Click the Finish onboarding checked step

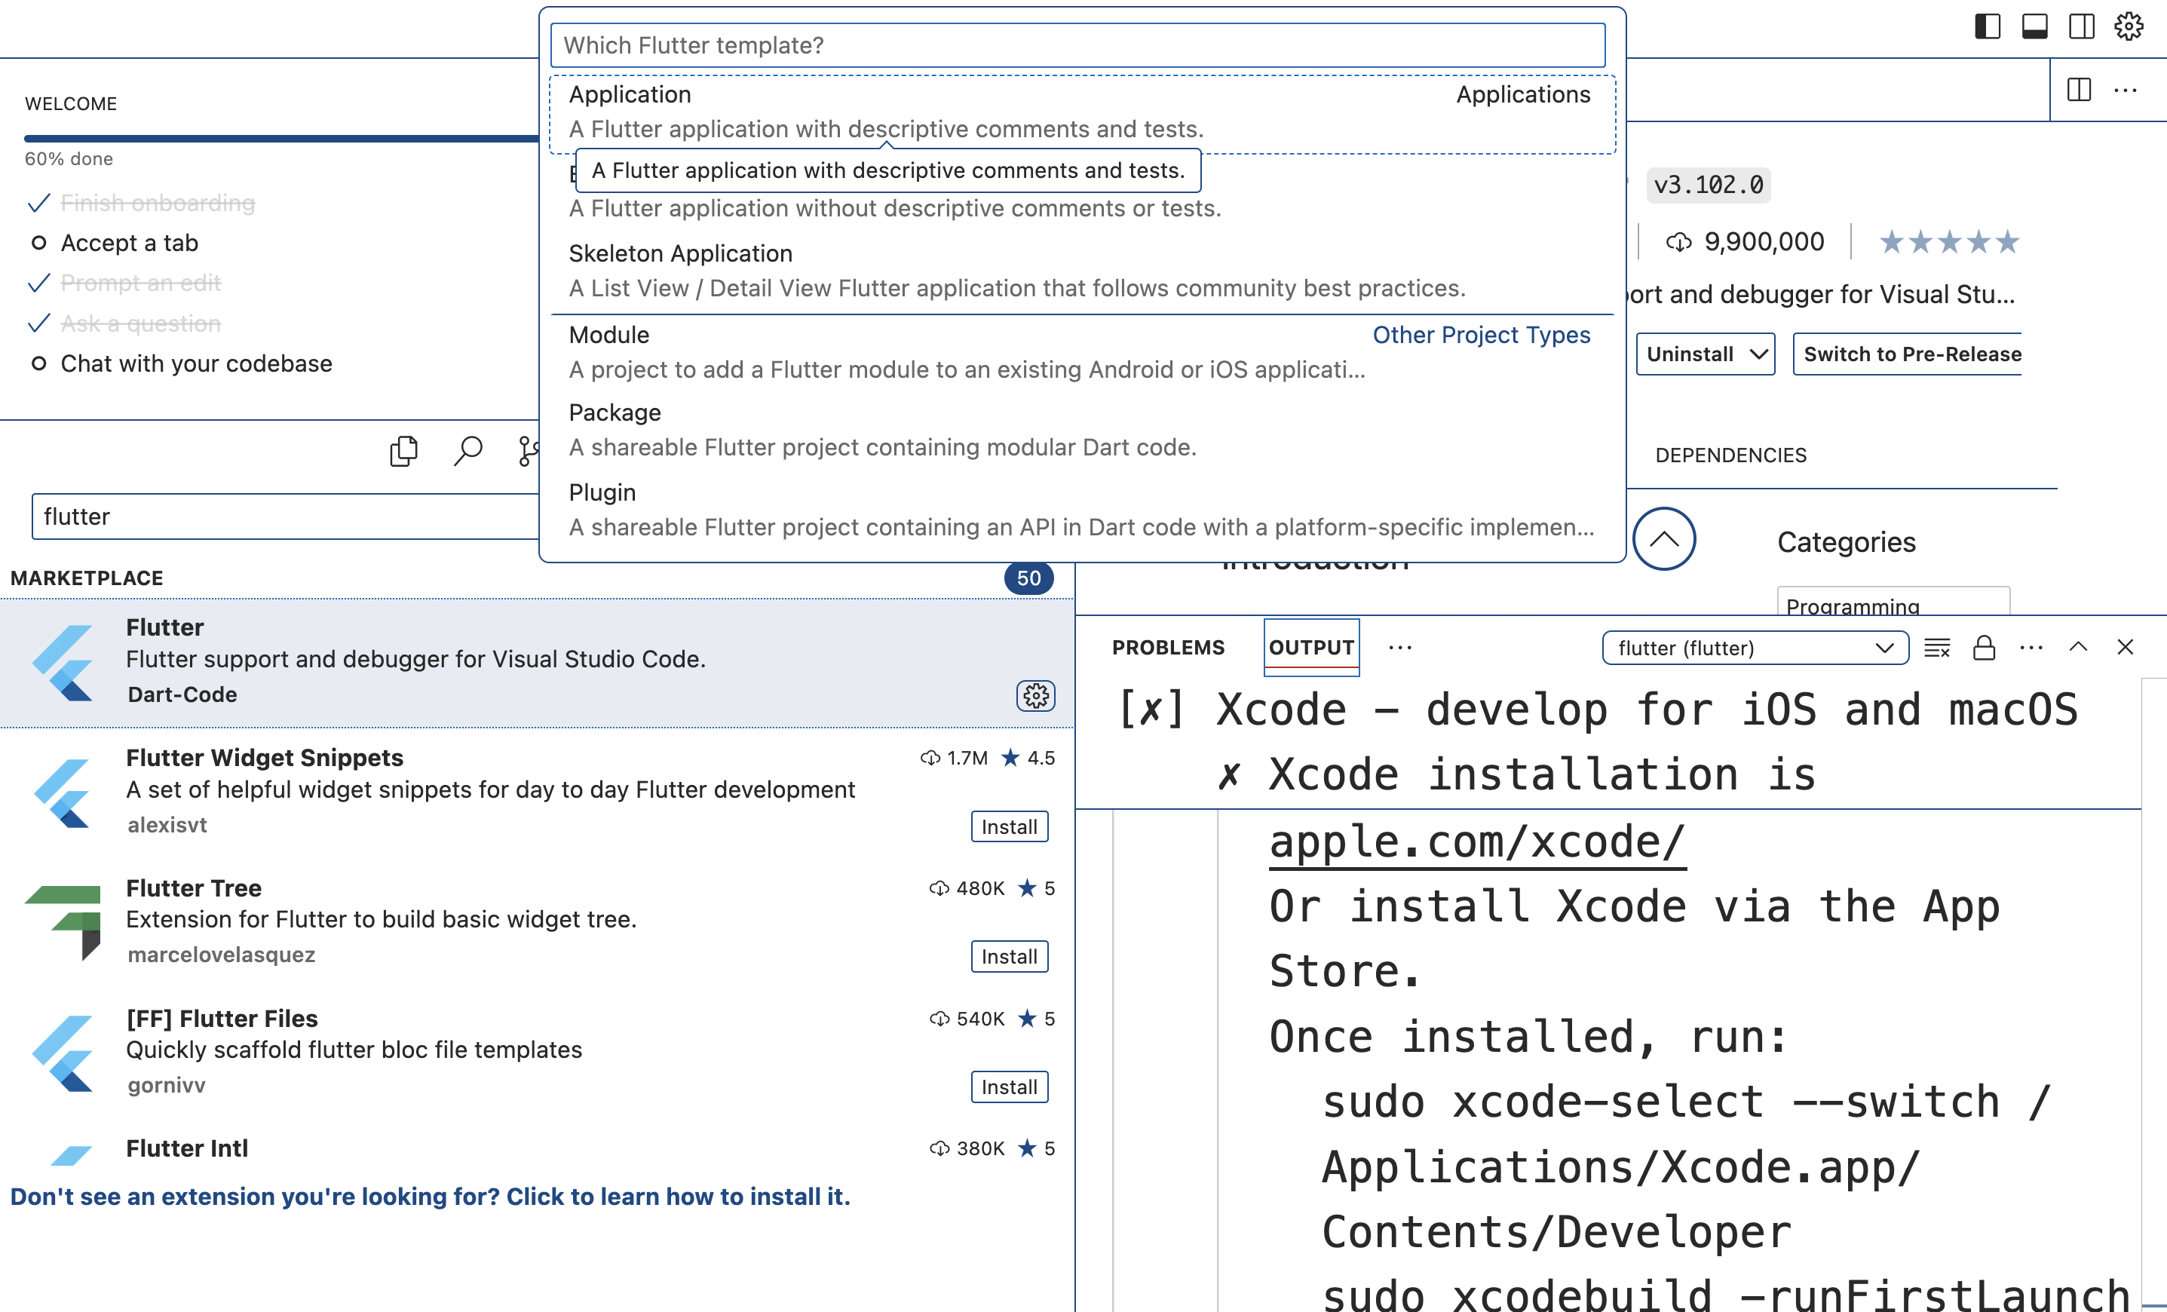point(143,203)
